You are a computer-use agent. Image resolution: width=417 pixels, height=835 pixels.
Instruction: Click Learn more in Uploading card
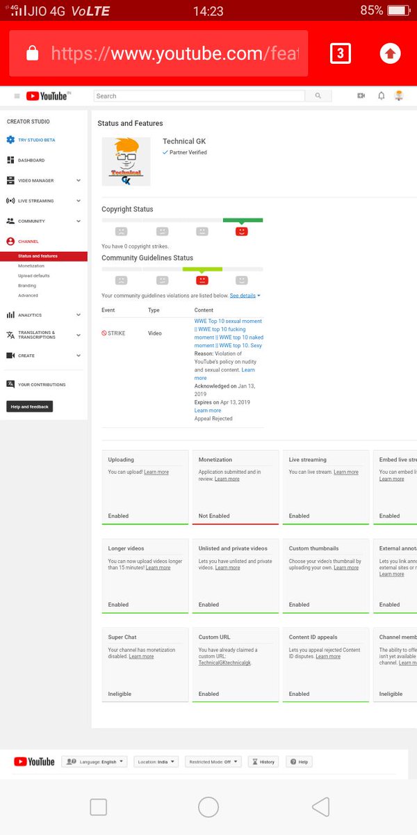tap(156, 472)
